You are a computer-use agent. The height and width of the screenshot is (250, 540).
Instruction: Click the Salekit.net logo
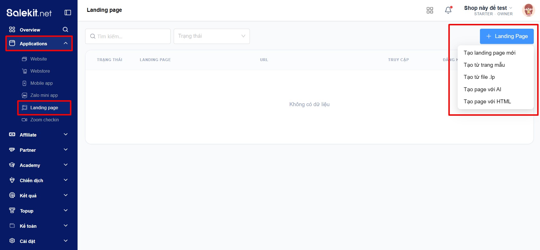coord(29,13)
